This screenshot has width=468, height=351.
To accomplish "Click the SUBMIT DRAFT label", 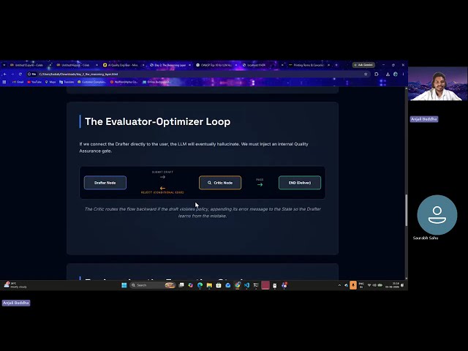I will pyautogui.click(x=162, y=172).
